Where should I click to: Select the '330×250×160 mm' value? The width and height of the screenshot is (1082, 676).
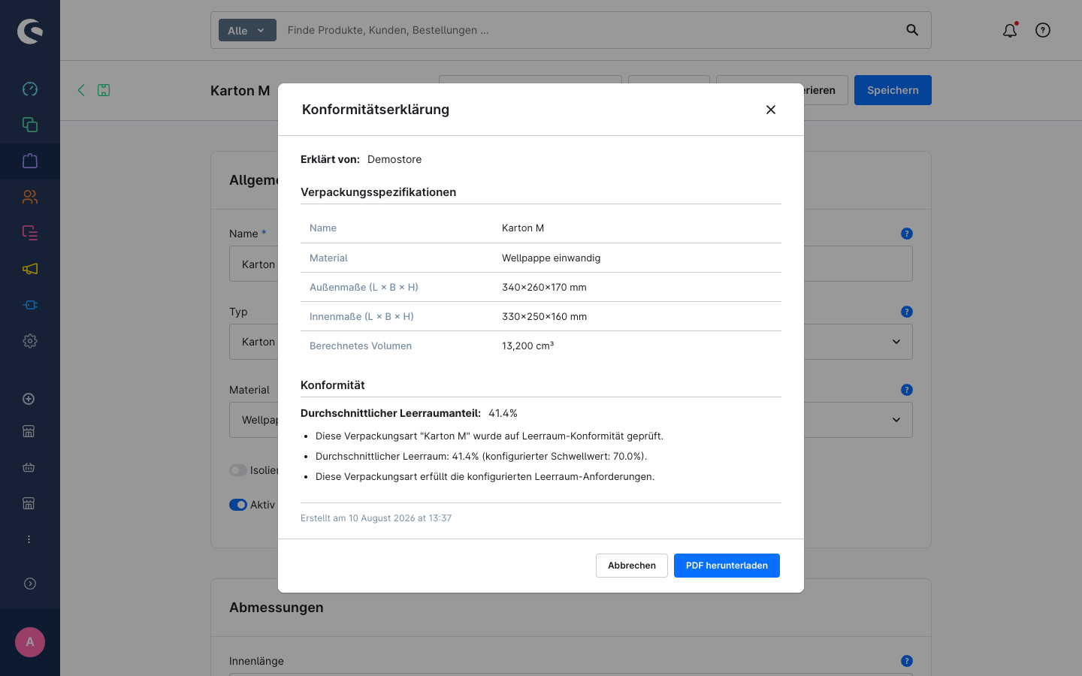(544, 316)
